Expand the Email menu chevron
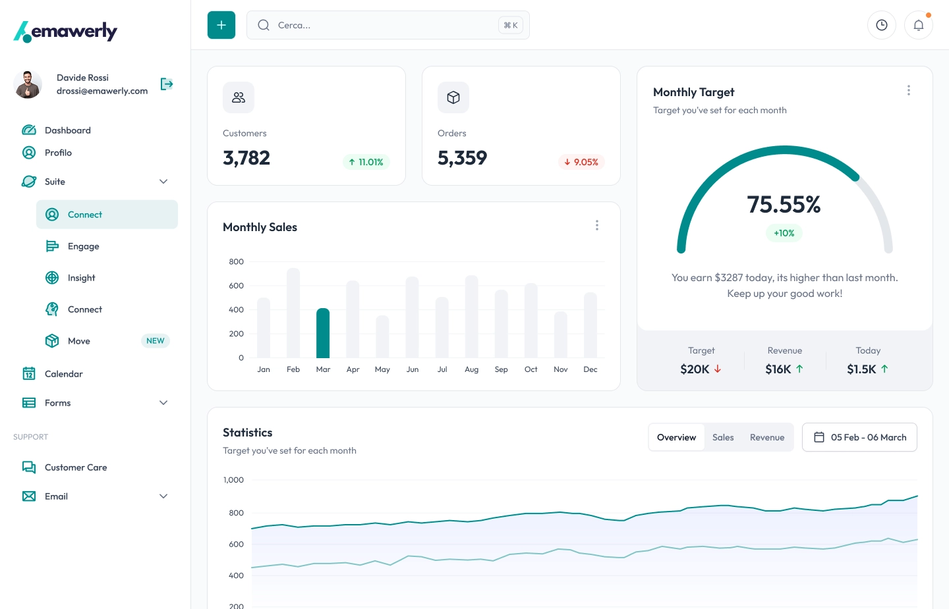 (163, 496)
